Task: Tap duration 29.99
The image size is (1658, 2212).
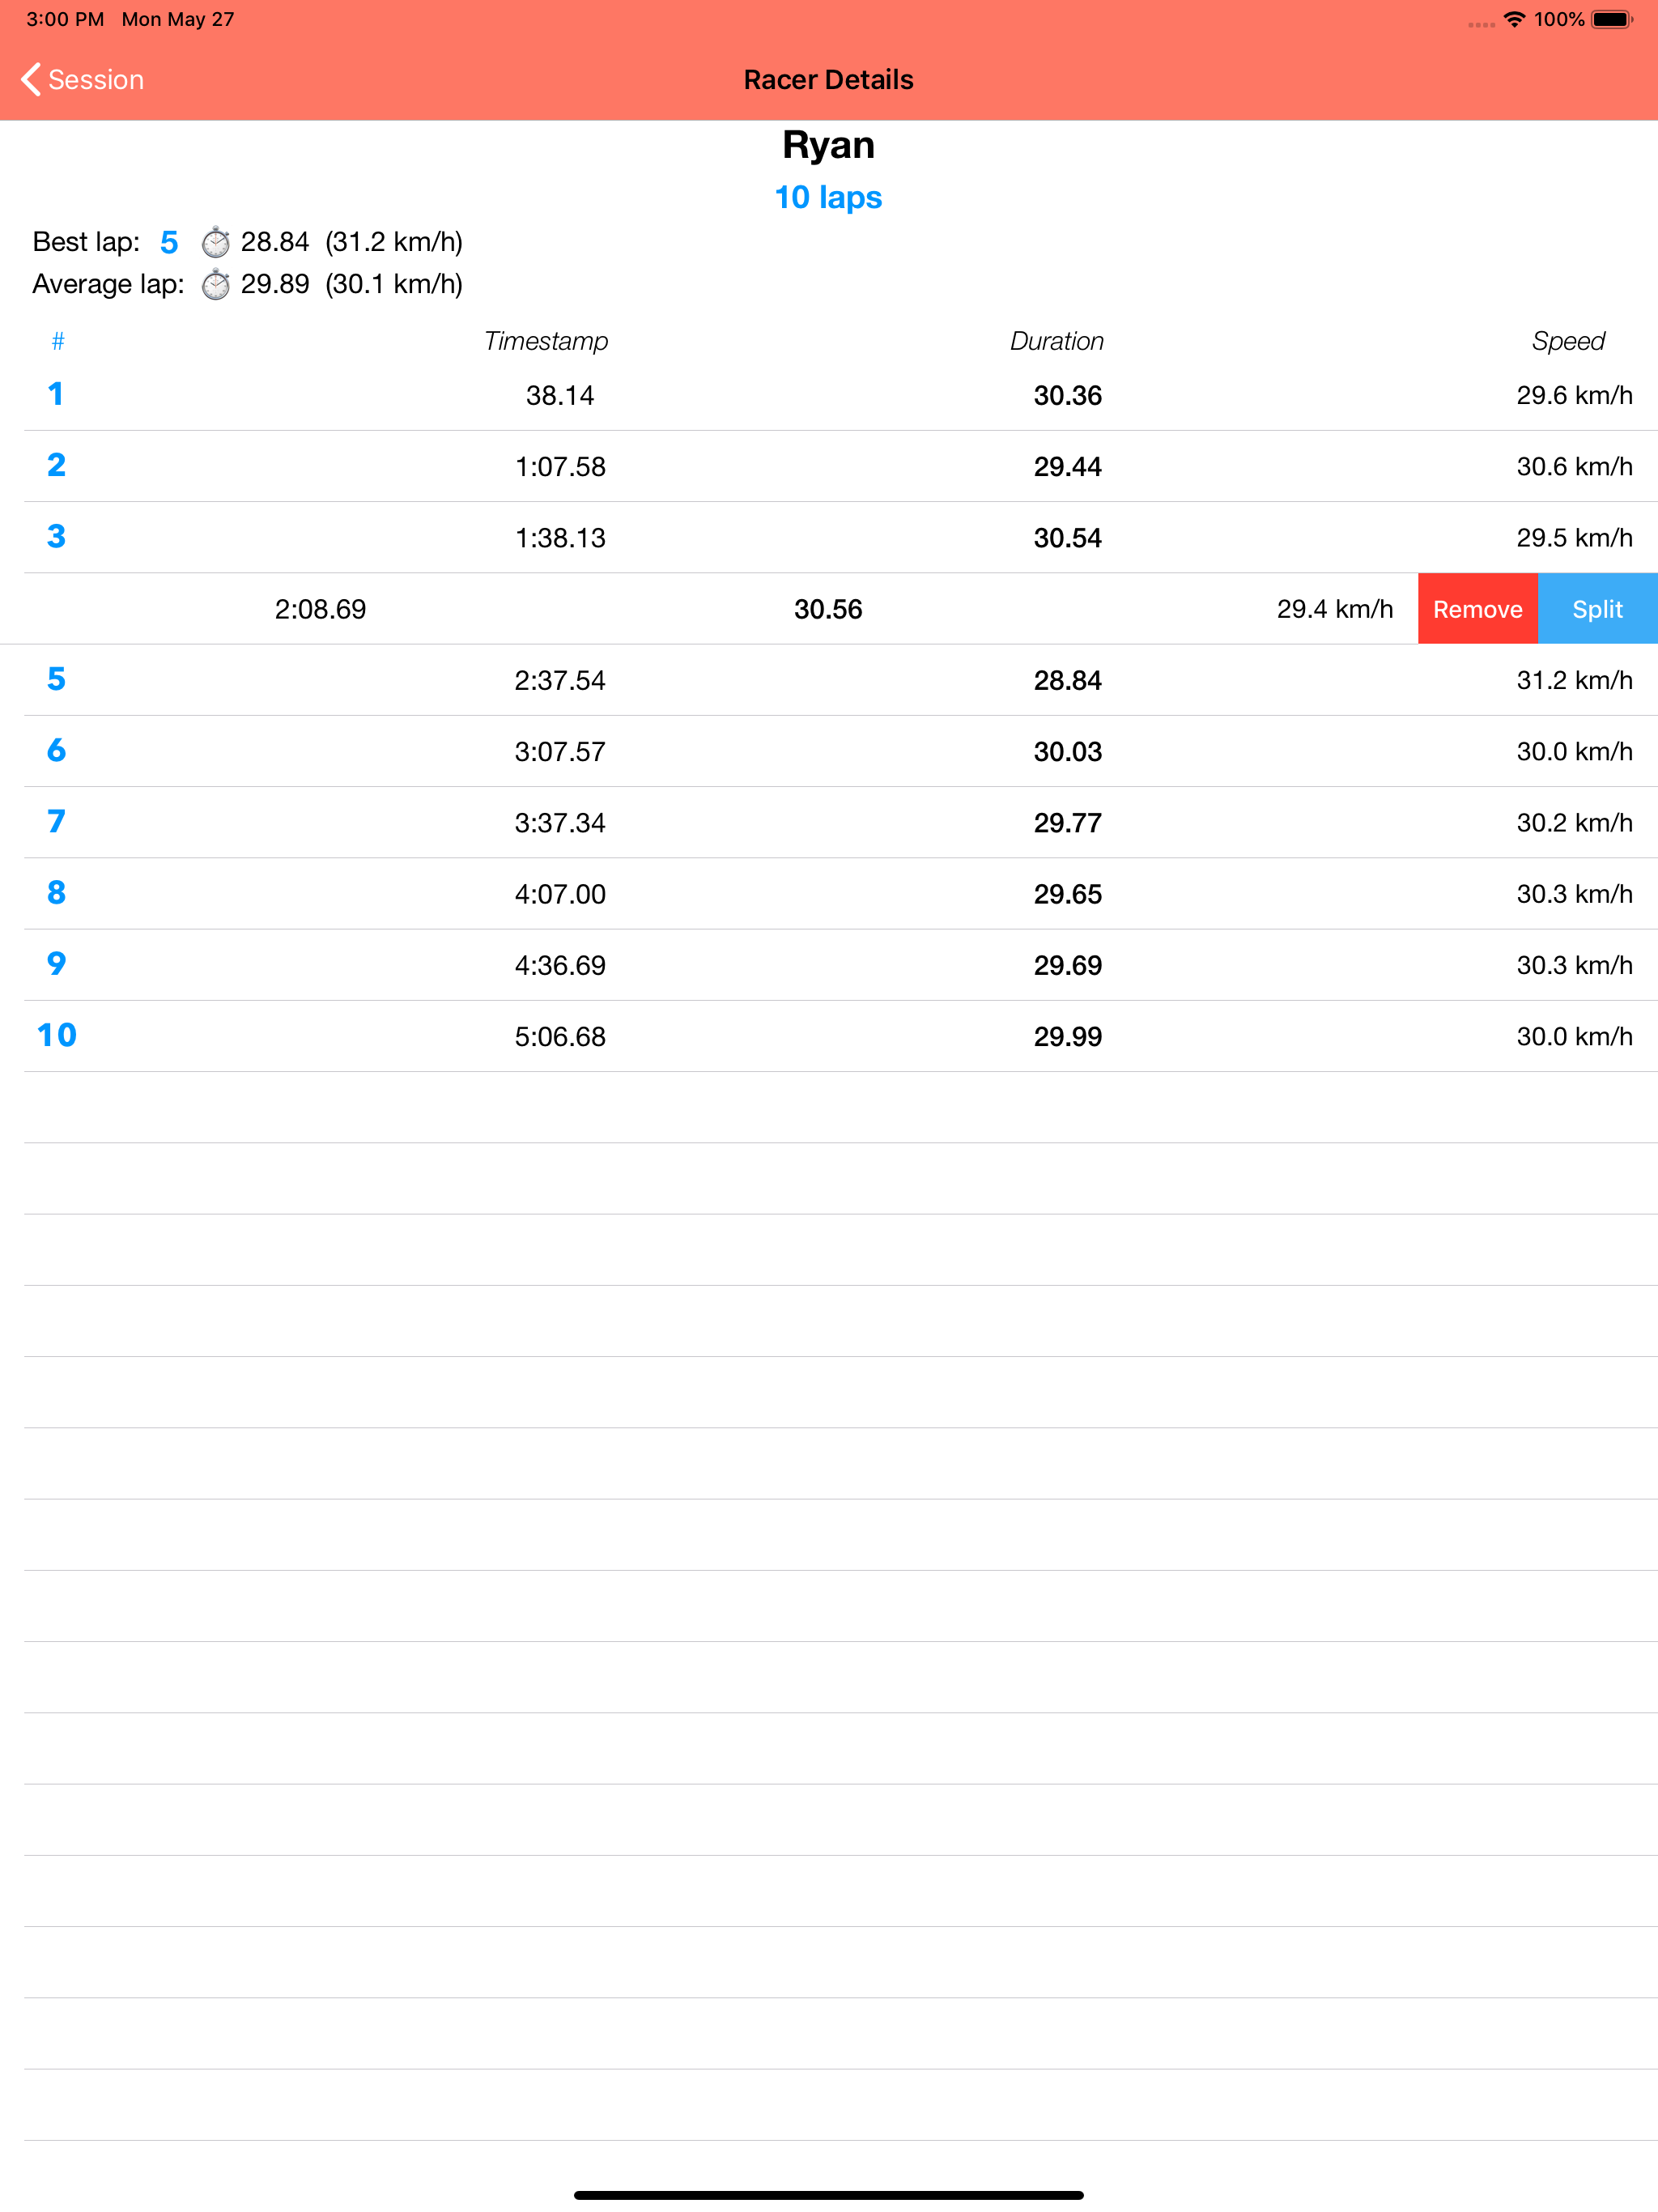Action: click(x=1067, y=1036)
